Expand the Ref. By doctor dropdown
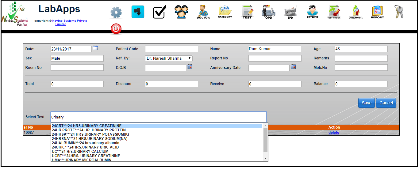Screen dimensions: 419x169 pos(169,58)
